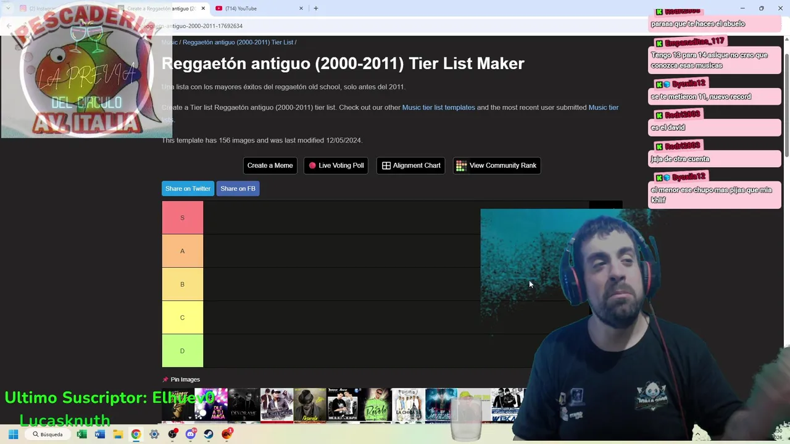Screen dimensions: 790x444
Task: Open the Music breadcrumb link
Action: [169, 42]
